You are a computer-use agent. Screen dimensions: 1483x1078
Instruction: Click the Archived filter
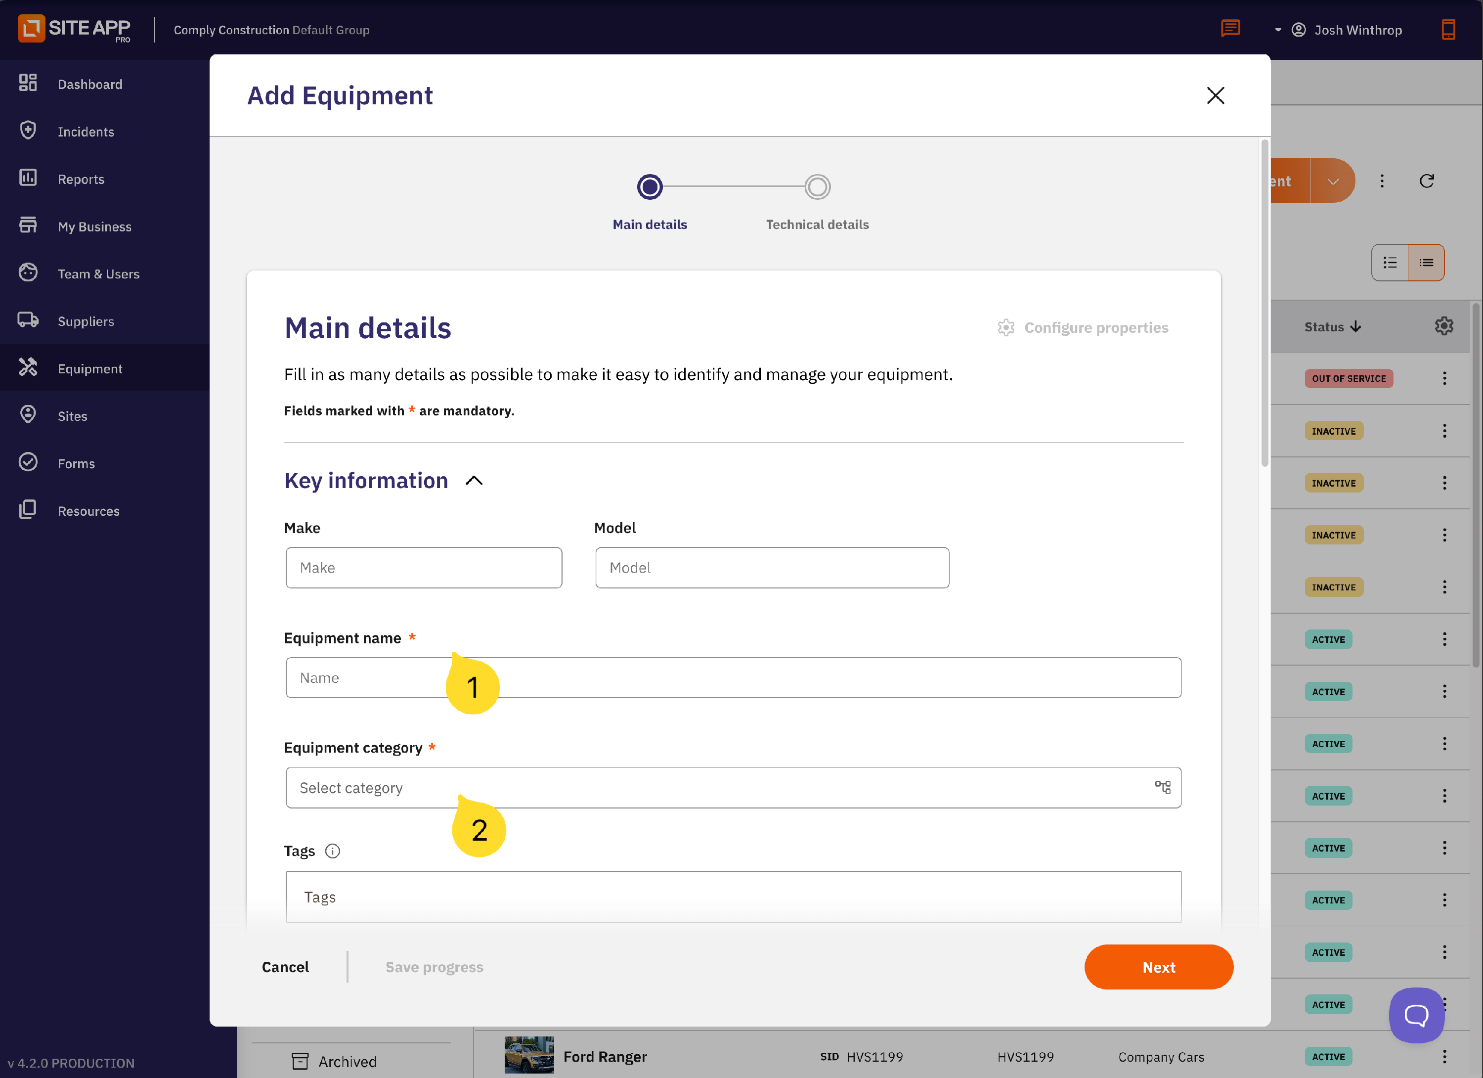pos(334,1061)
